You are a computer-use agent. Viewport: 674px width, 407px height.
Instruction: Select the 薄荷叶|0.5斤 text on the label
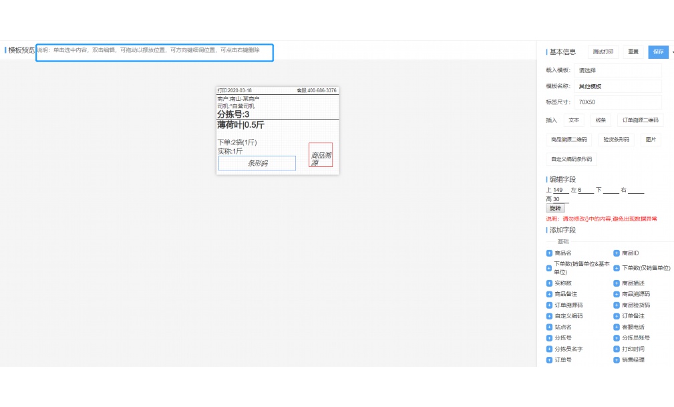coord(240,125)
